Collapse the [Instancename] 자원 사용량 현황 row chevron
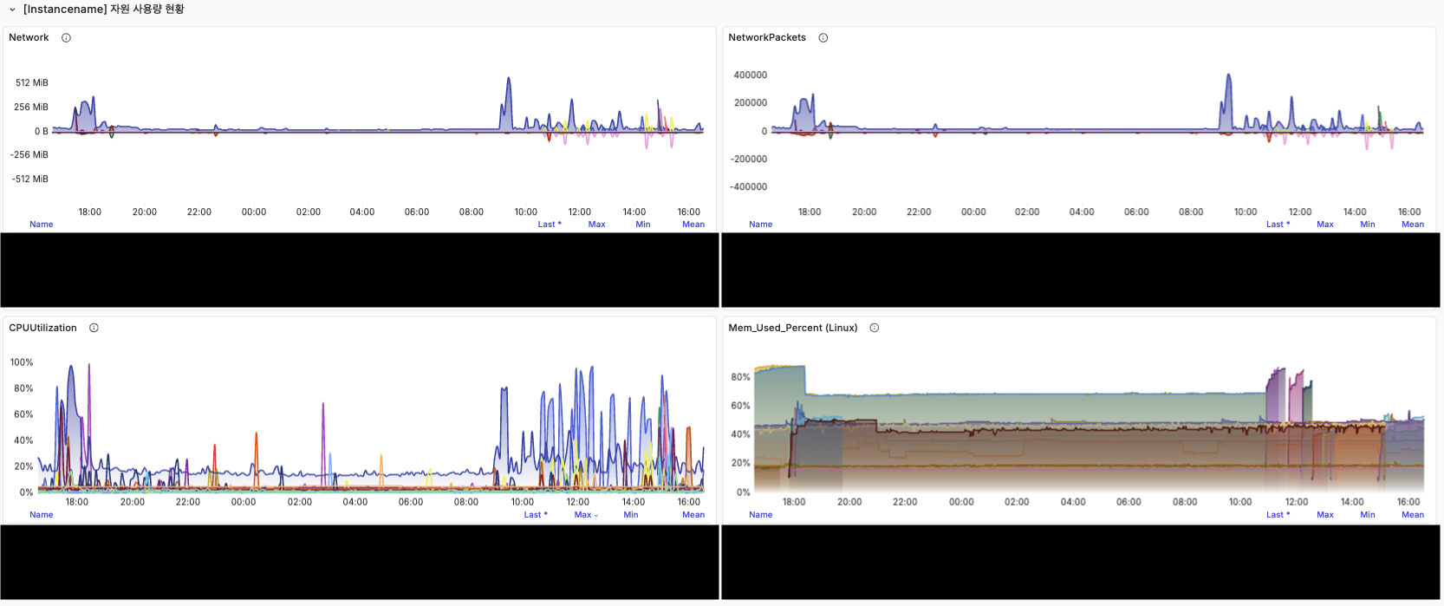 click(x=12, y=10)
